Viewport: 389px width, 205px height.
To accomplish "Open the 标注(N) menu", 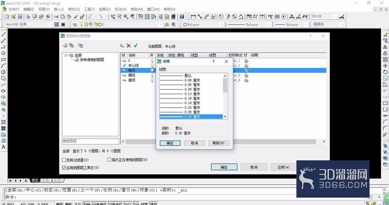I will (121, 9).
